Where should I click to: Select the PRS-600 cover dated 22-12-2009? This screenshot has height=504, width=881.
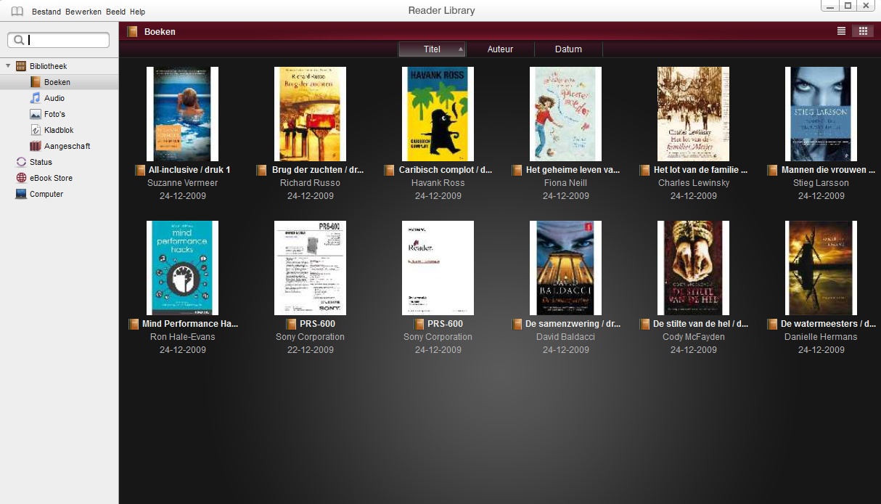click(310, 268)
